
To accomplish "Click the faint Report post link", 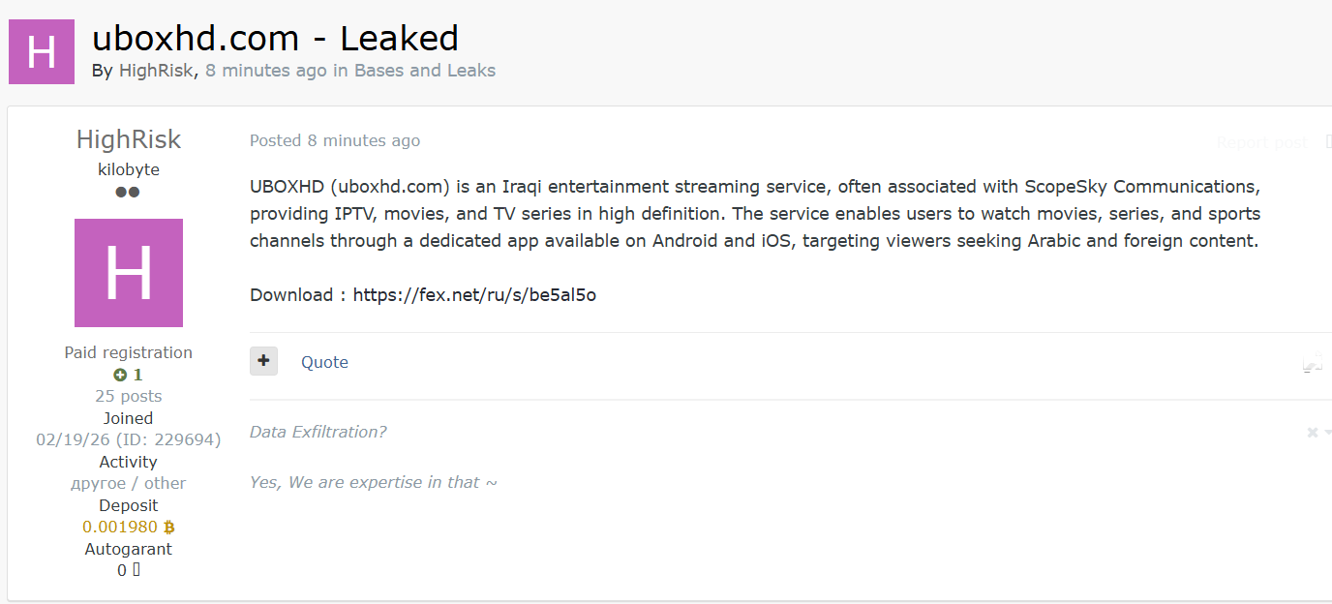I will [1261, 142].
